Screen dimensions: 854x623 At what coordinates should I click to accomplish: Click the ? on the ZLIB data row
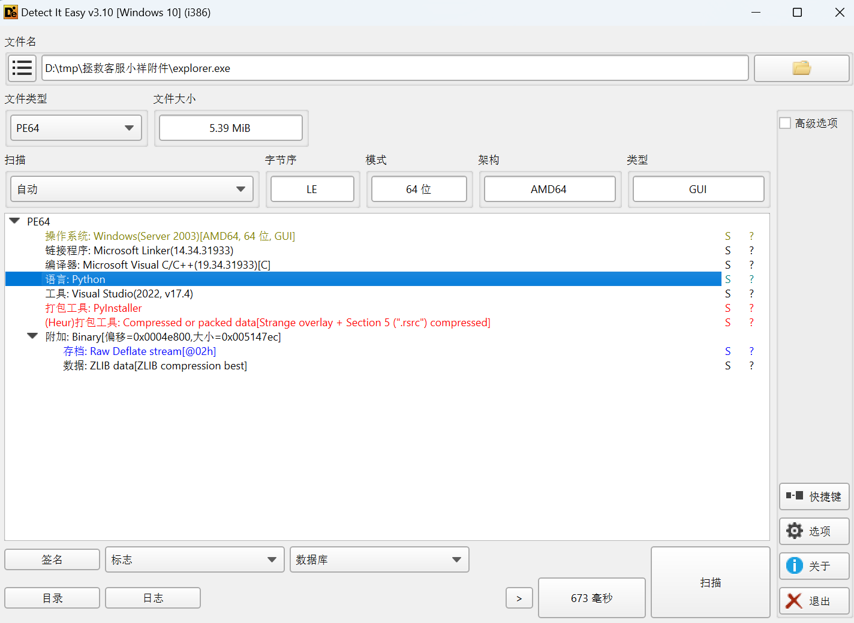tap(751, 365)
